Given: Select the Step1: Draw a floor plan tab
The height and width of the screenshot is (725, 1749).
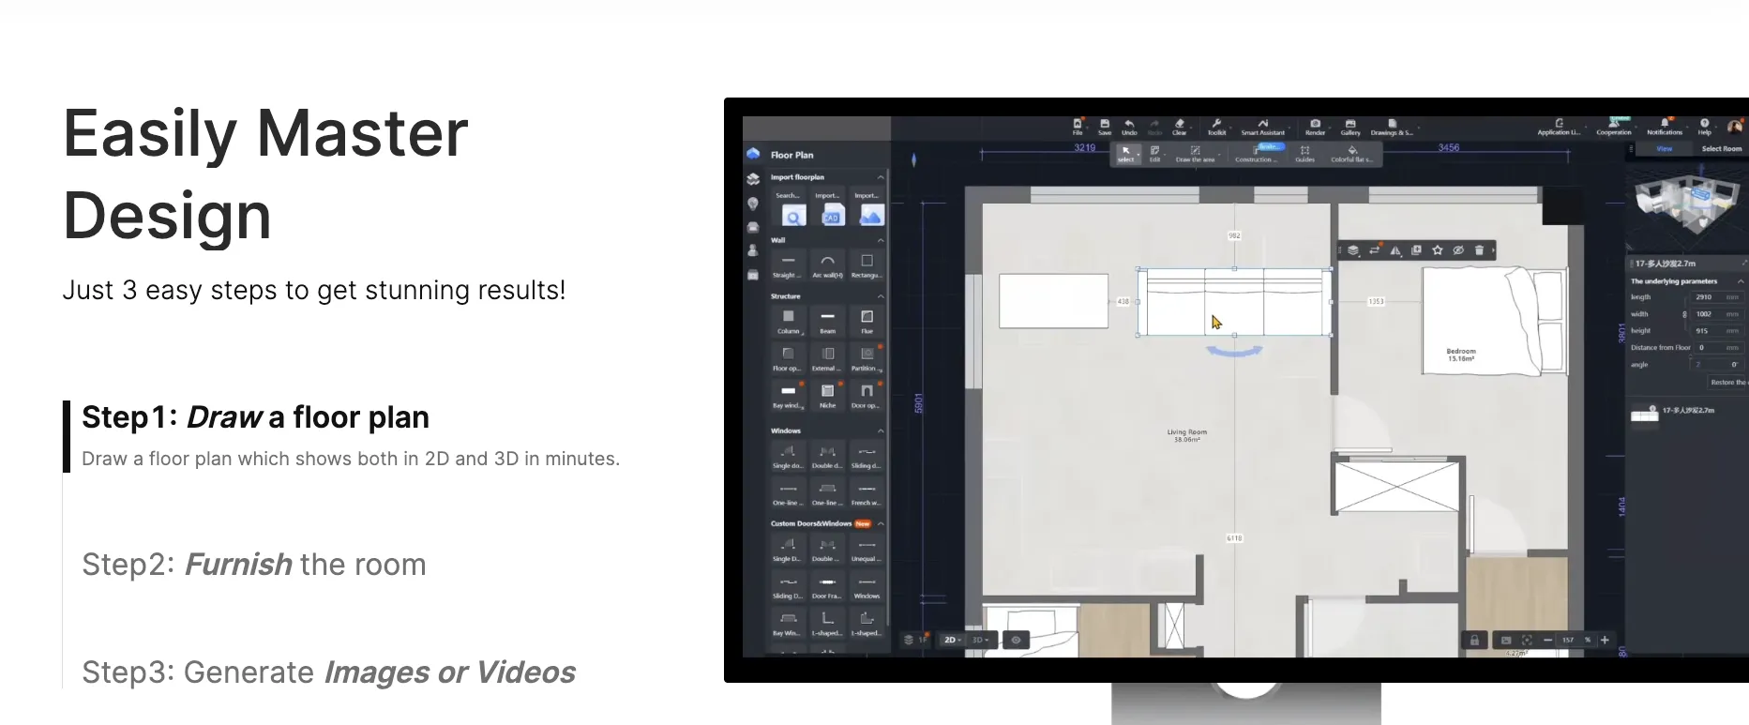Looking at the screenshot, I should click(x=255, y=417).
